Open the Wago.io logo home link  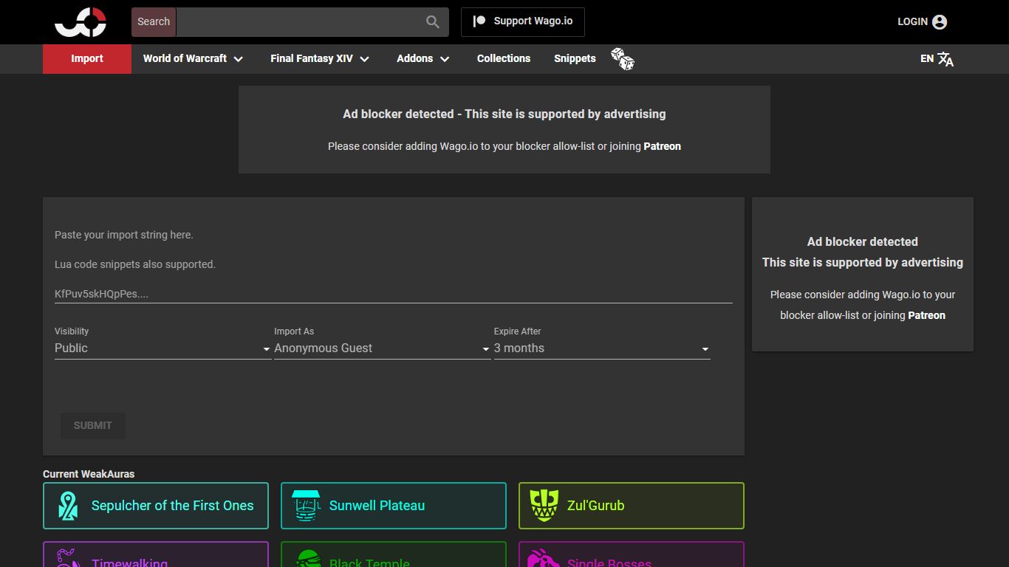click(81, 22)
